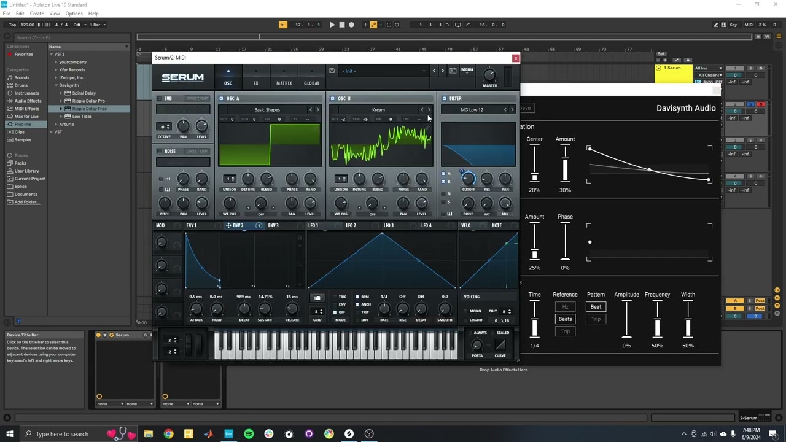Enable filter routing for noise N

pyautogui.click(x=443, y=194)
